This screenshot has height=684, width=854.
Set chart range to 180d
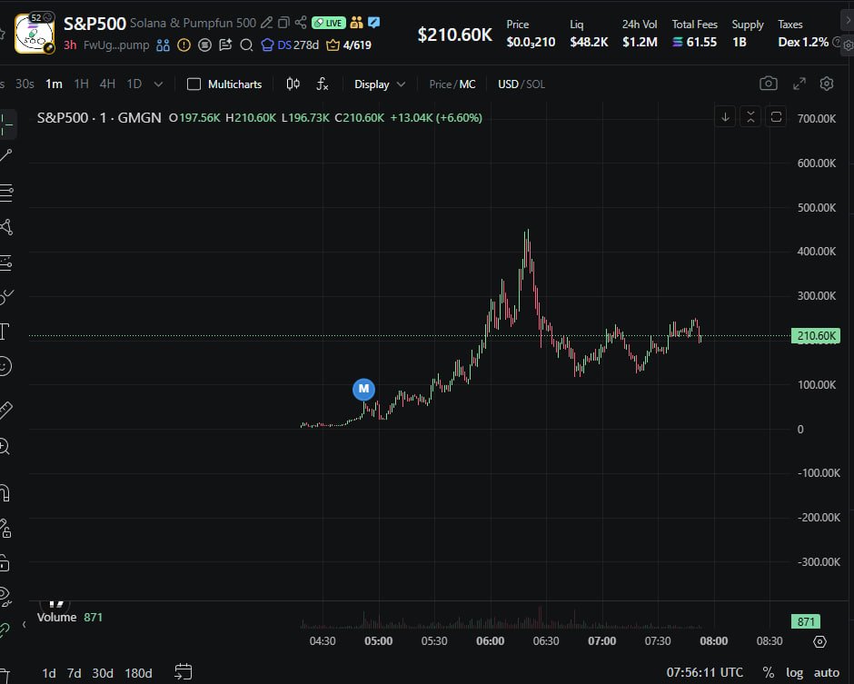(x=138, y=673)
